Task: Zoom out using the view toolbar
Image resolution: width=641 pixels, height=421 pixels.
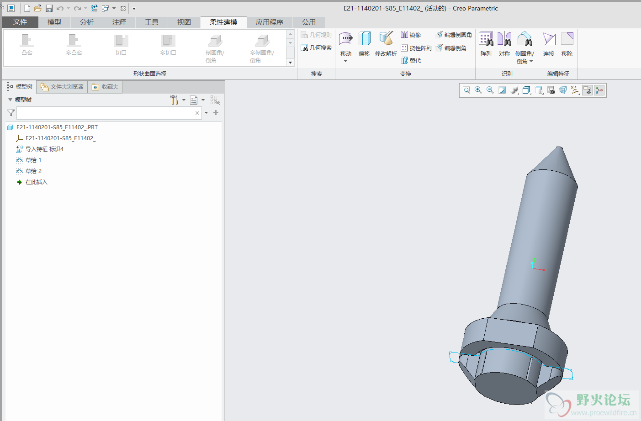Action: pyautogui.click(x=490, y=90)
